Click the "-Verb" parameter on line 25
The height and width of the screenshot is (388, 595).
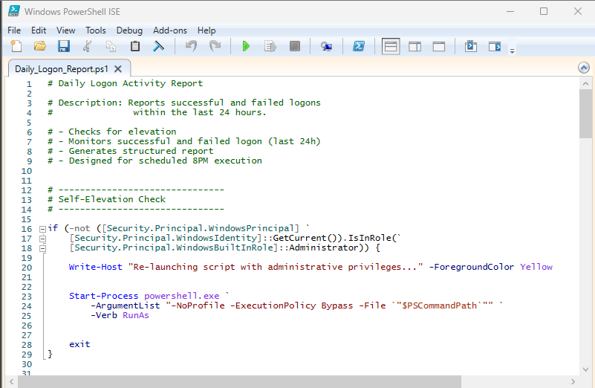(x=103, y=315)
